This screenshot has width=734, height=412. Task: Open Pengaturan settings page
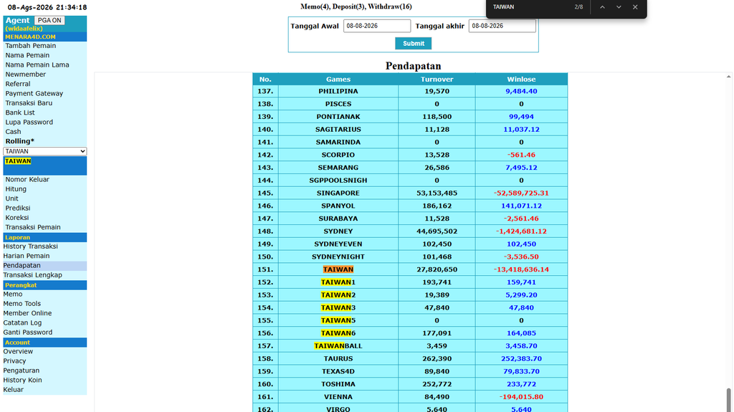(x=21, y=371)
